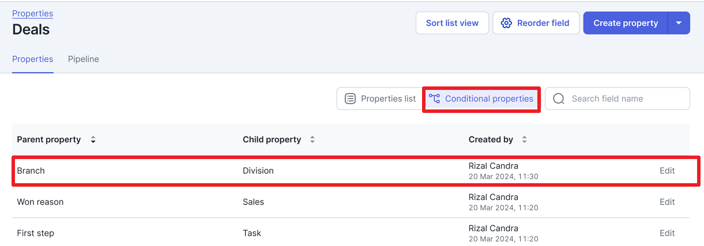Edit the Won reason conditional property
This screenshot has height=246, width=704.
pyautogui.click(x=667, y=202)
